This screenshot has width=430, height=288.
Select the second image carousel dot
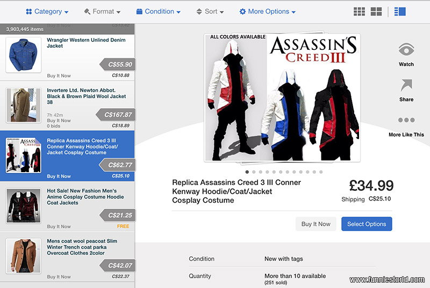pos(254,172)
